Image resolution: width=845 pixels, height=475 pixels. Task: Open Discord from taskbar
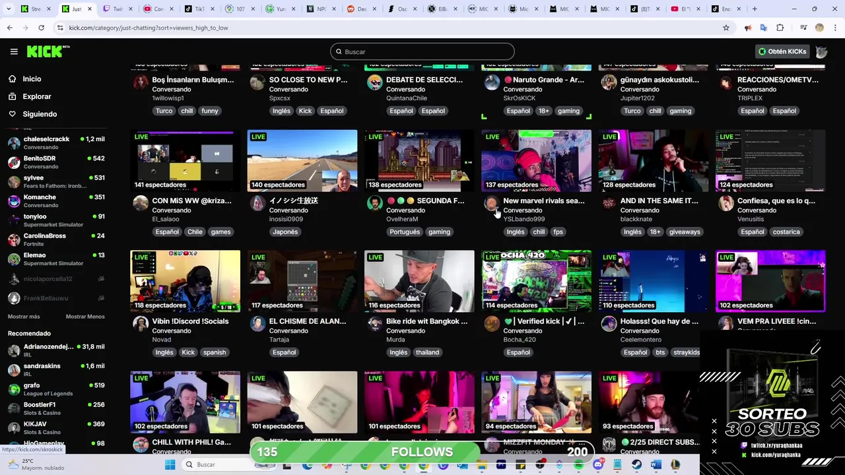click(598, 464)
